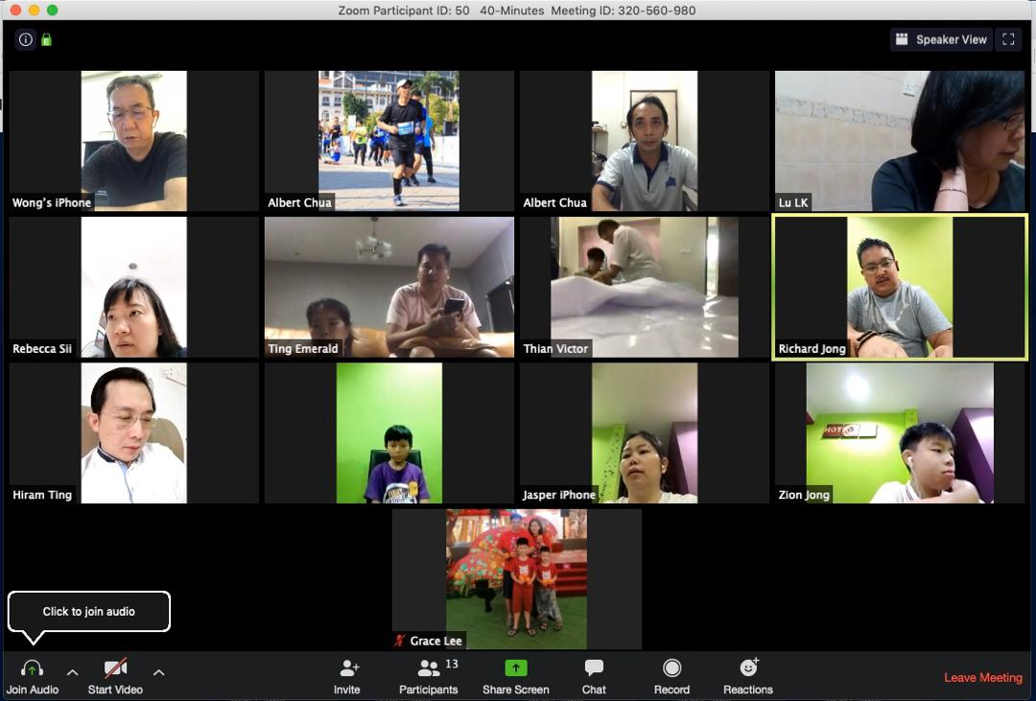Click the green encryption lock icon
The width and height of the screenshot is (1036, 701).
tap(46, 39)
